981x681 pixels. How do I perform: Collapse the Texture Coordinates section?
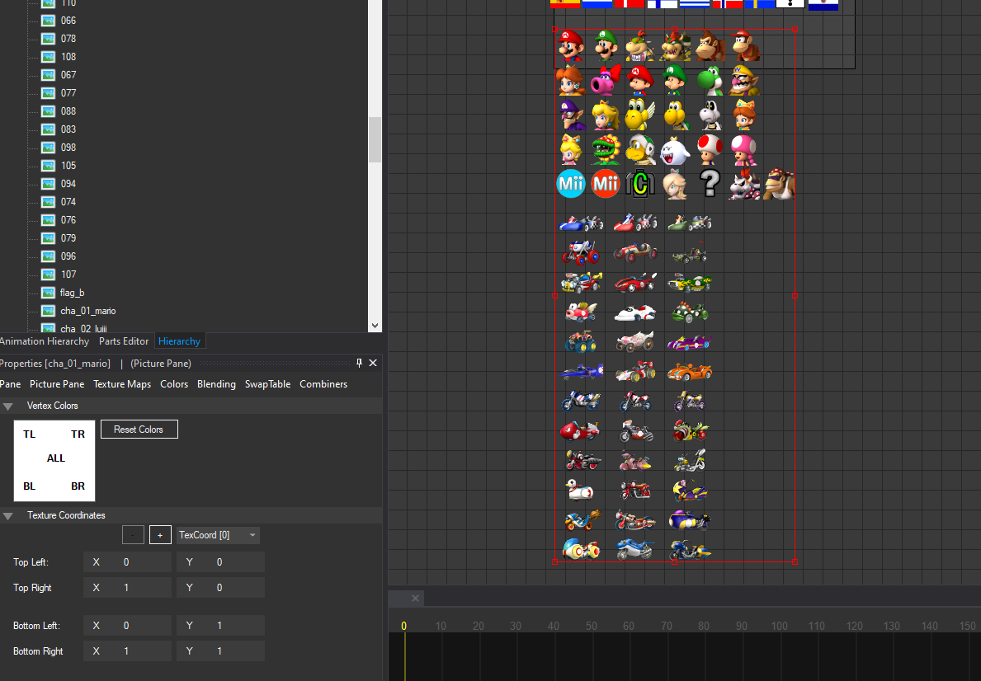[x=8, y=514]
